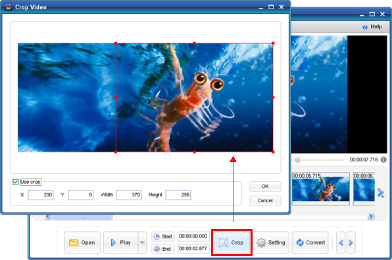Cancel the Crop Video dialog
The width and height of the screenshot is (392, 260).
(265, 200)
